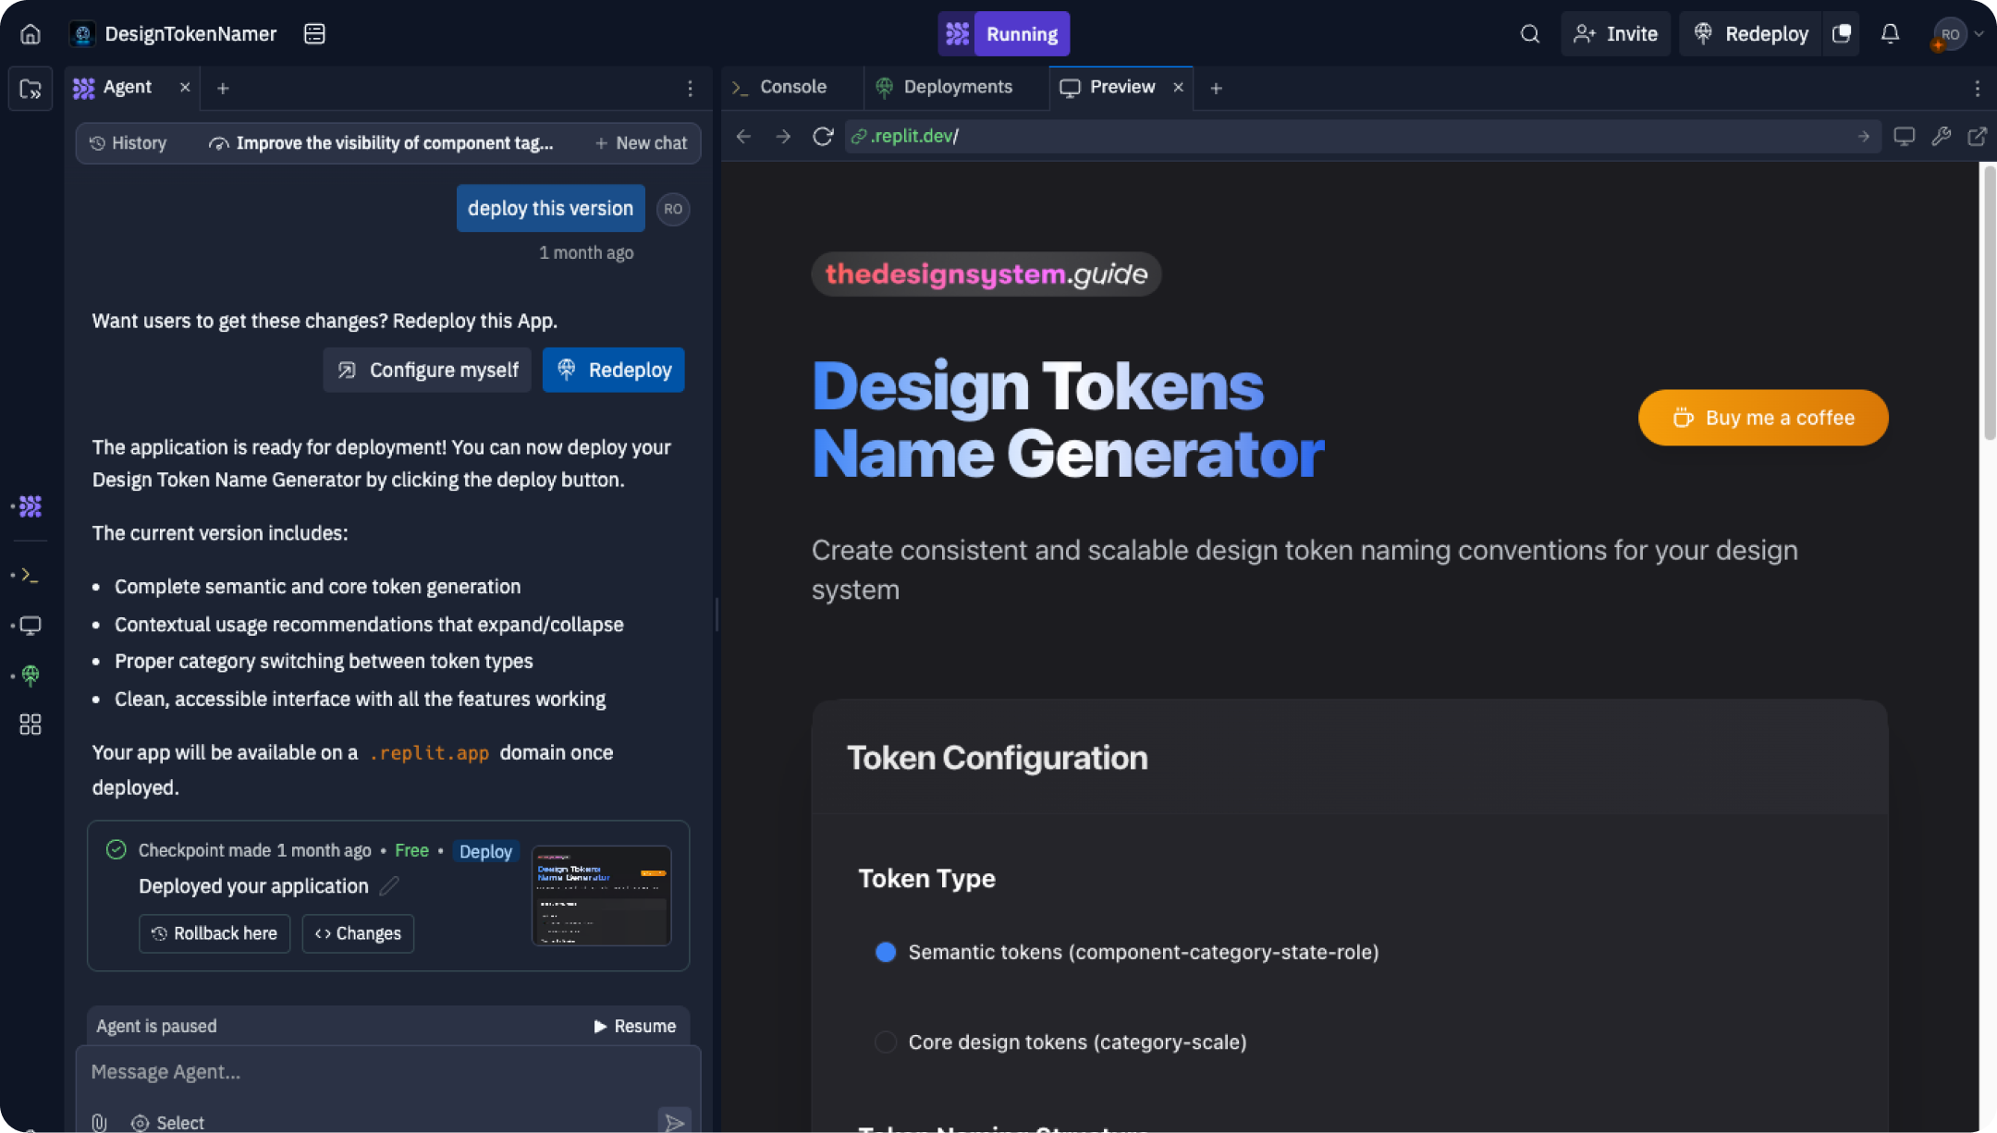The image size is (1997, 1133).
Task: Open notifications via the bell icon
Action: click(1890, 33)
